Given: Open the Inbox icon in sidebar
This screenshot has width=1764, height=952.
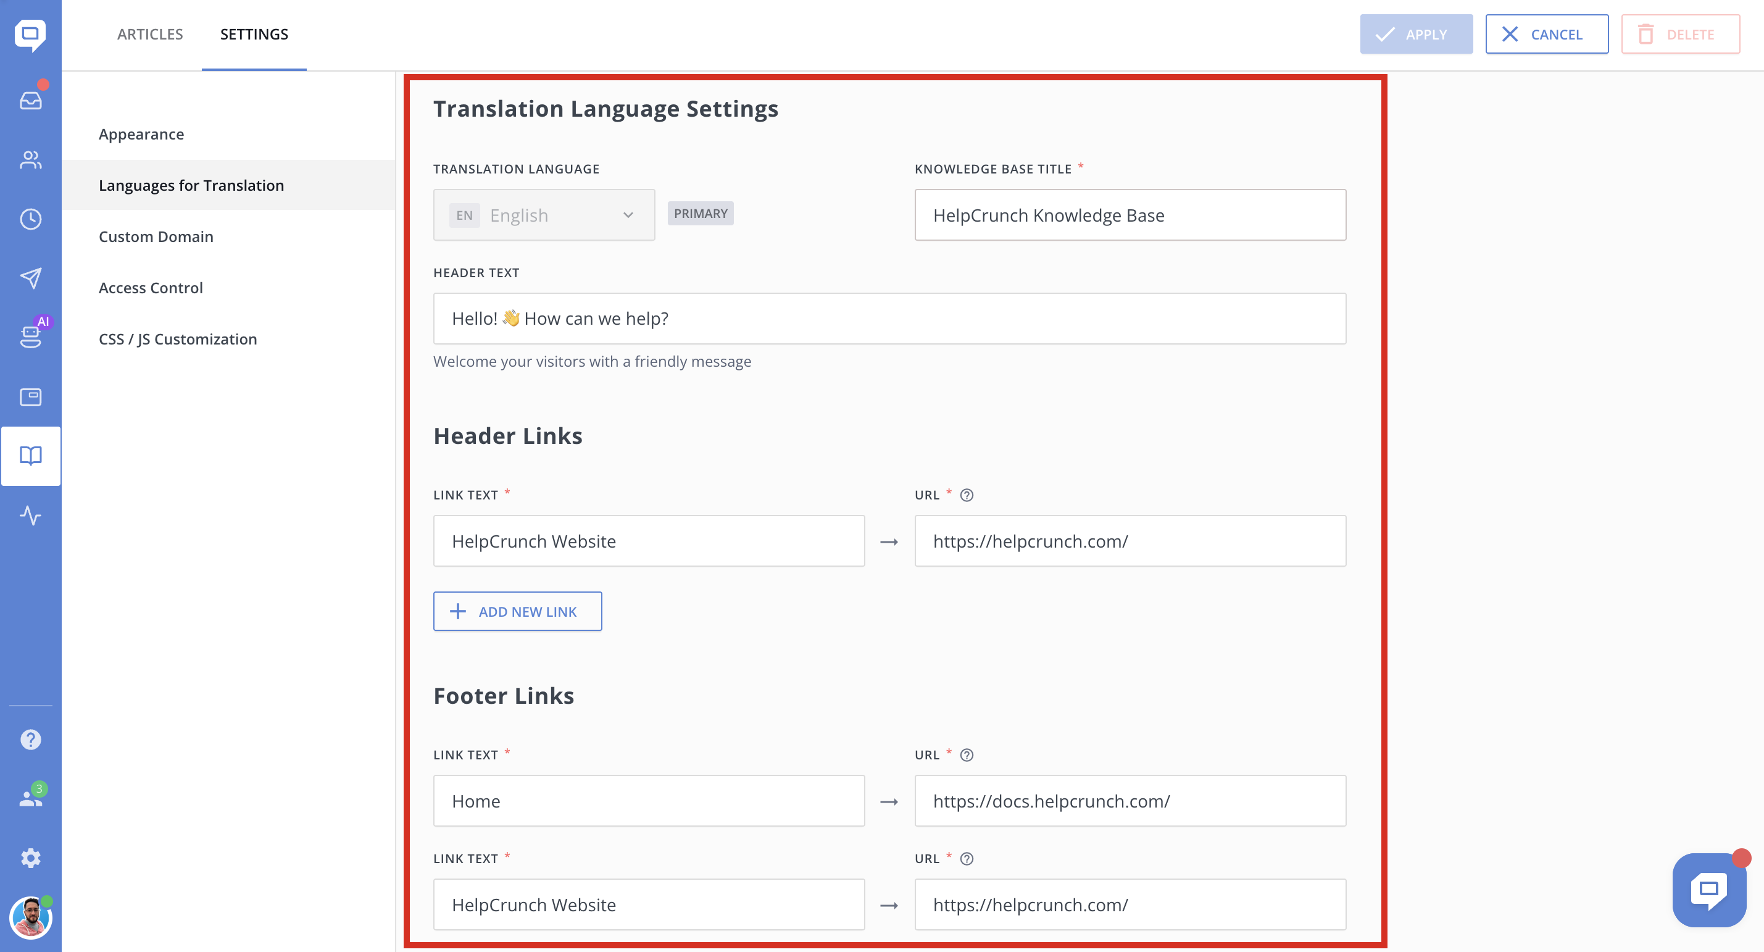Looking at the screenshot, I should point(30,100).
